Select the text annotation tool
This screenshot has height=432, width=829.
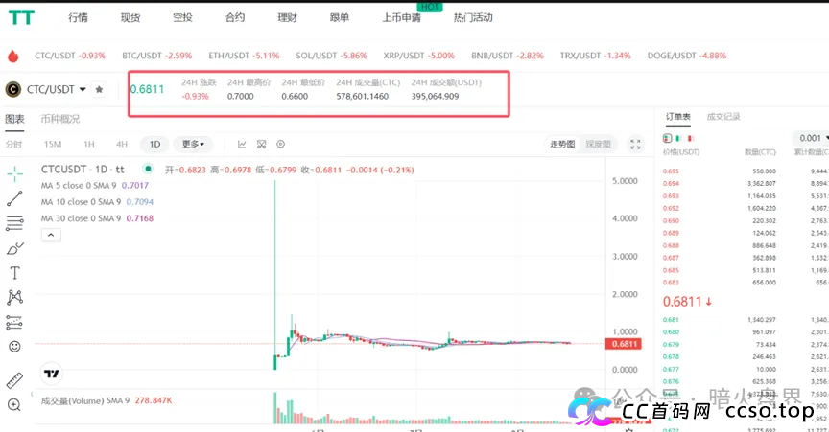[x=14, y=272]
